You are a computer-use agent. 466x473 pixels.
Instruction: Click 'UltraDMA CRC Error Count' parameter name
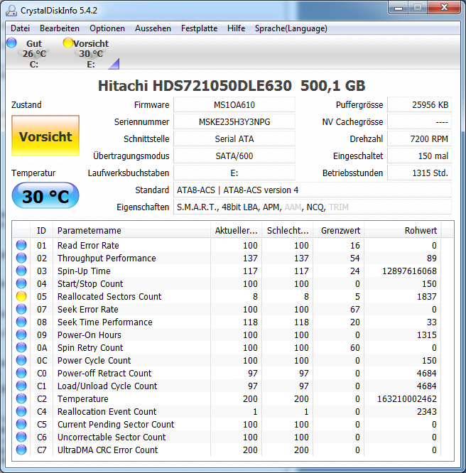pyautogui.click(x=107, y=450)
